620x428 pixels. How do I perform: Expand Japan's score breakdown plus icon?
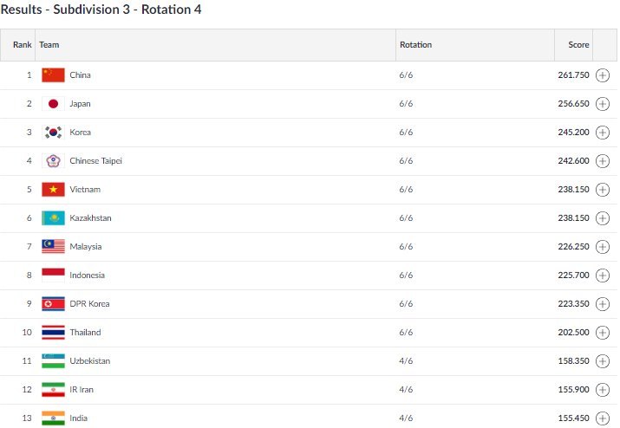pos(604,104)
